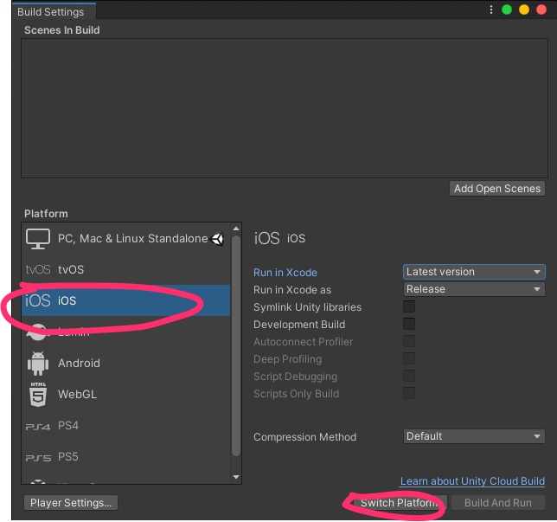Open the Run in Xcode as Release dropdown
Image resolution: width=557 pixels, height=522 pixels.
pos(474,289)
